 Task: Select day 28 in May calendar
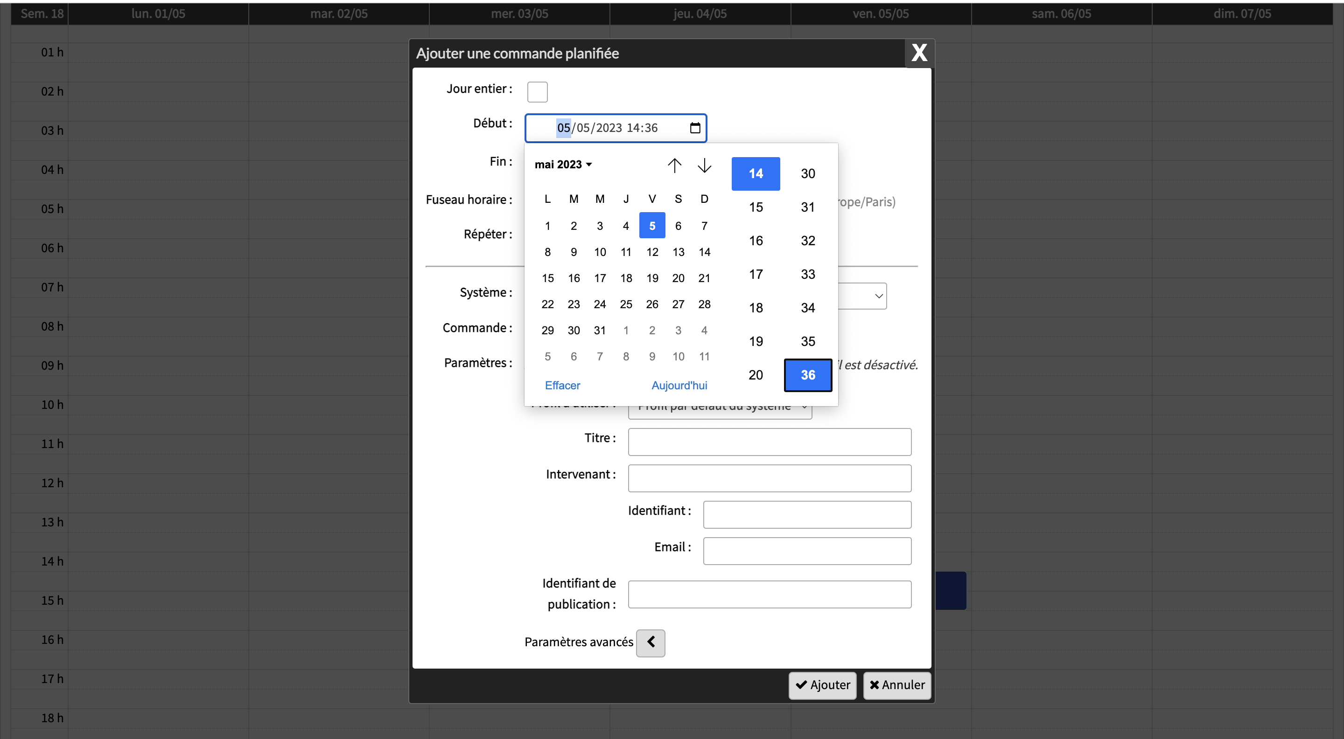click(x=704, y=304)
